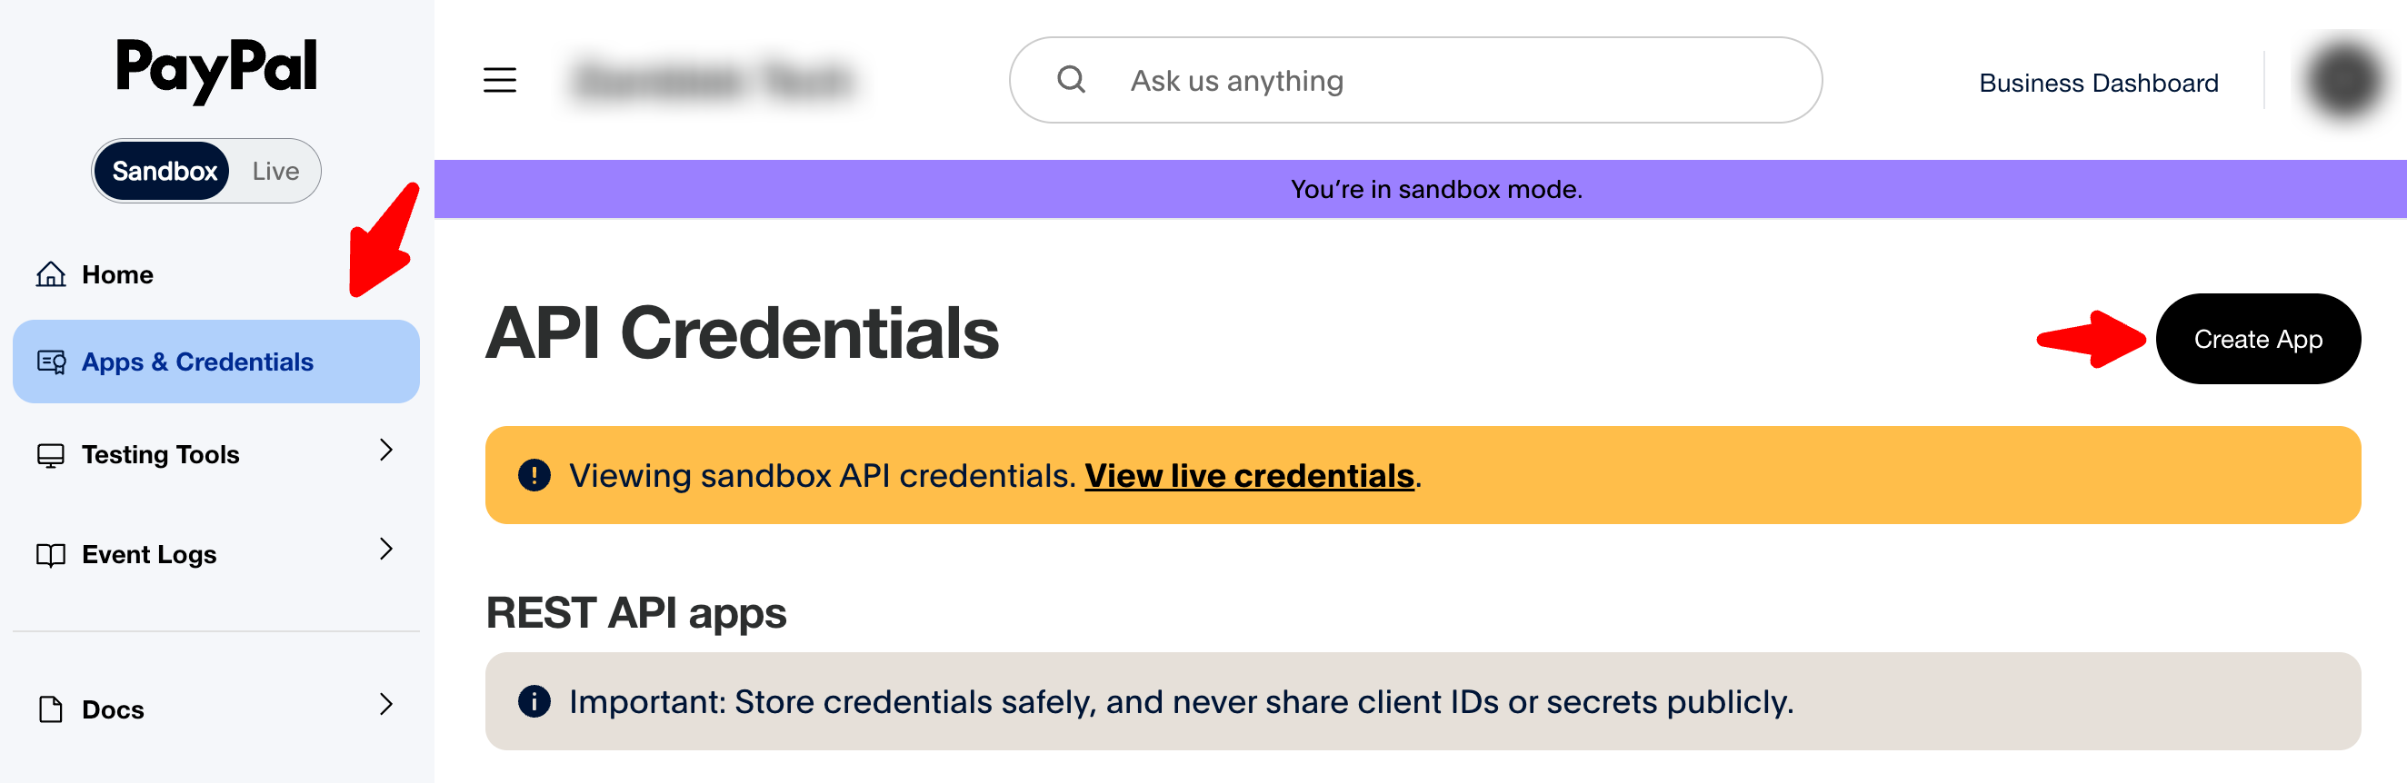Image resolution: width=2407 pixels, height=783 pixels.
Task: Click the Docs page icon
Action: (51, 710)
